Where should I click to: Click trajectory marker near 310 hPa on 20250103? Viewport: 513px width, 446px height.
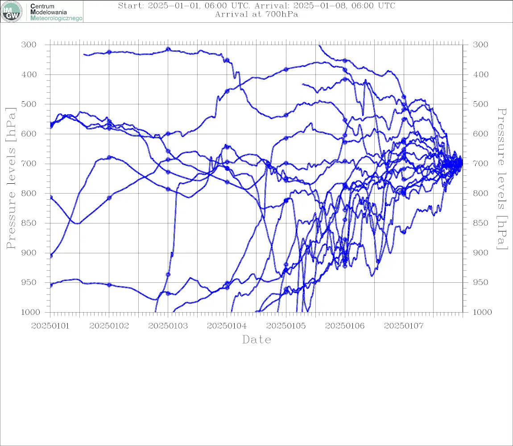point(168,49)
